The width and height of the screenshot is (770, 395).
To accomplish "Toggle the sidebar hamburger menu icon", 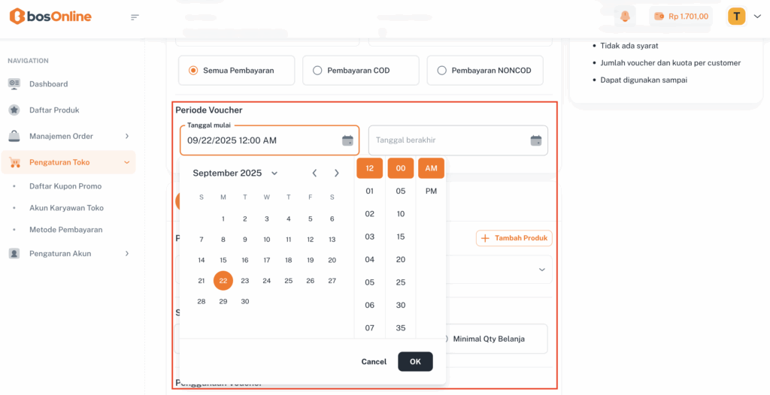I will coord(135,17).
